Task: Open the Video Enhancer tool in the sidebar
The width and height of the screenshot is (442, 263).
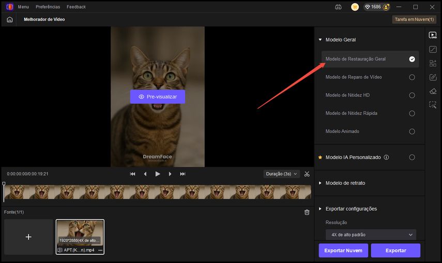Action: [x=433, y=35]
